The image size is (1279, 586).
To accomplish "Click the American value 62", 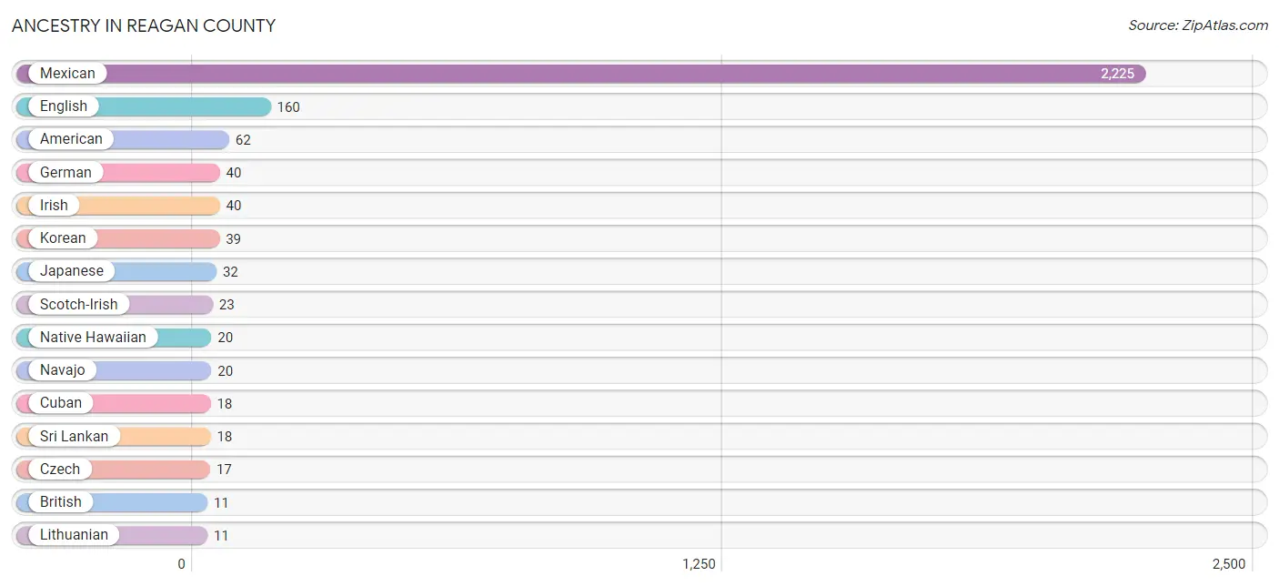I will click(x=243, y=140).
